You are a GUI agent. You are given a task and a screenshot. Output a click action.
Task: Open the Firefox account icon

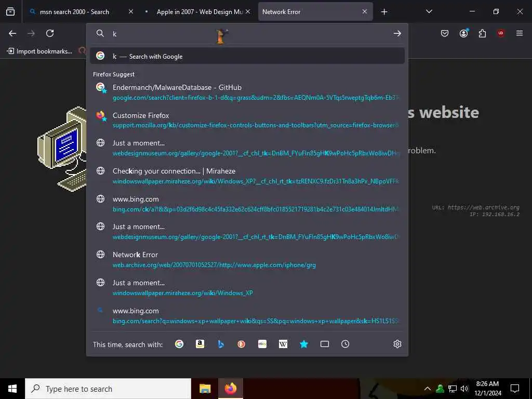pos(464,33)
